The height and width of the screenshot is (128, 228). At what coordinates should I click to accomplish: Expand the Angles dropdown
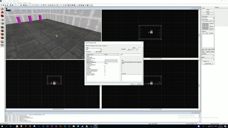[x=135, y=50]
